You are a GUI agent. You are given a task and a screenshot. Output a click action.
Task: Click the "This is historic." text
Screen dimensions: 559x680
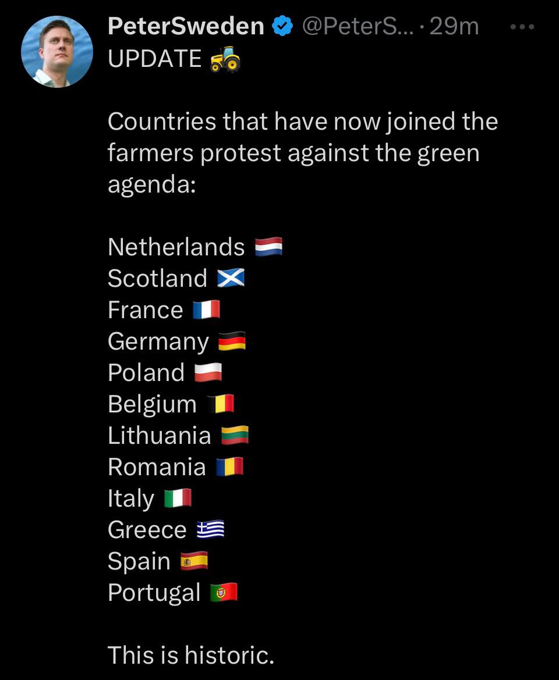(x=190, y=656)
